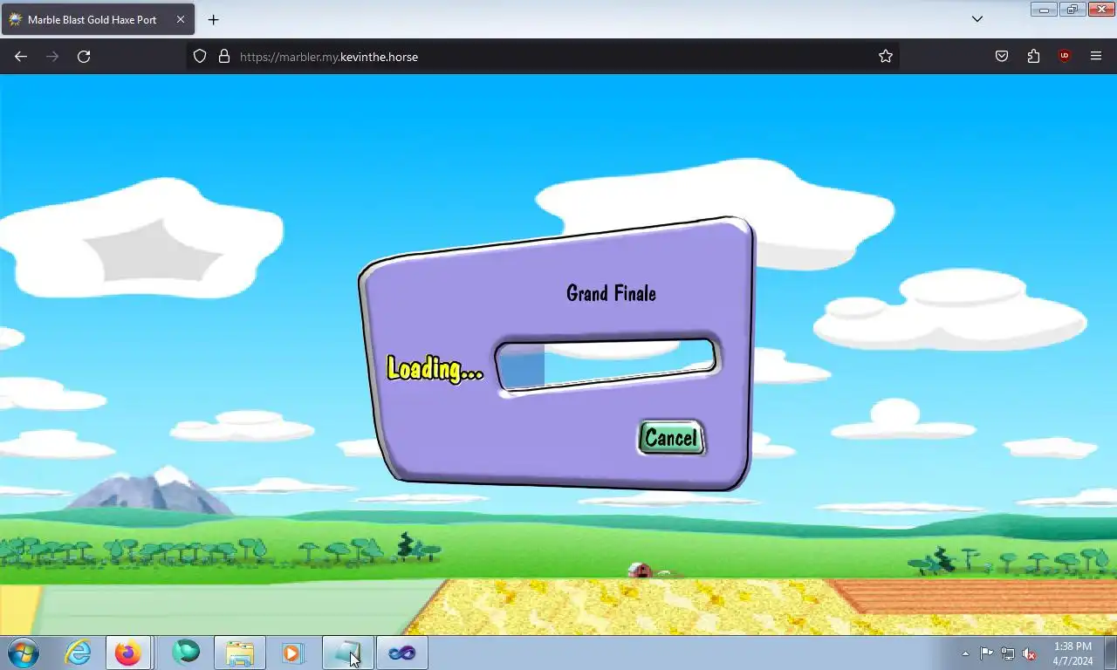Reload the current page

[84, 56]
